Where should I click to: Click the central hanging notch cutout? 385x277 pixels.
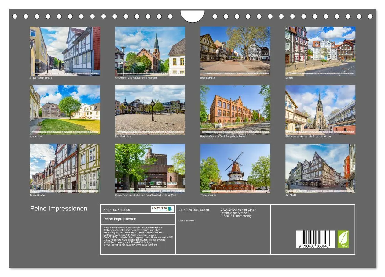point(193,16)
